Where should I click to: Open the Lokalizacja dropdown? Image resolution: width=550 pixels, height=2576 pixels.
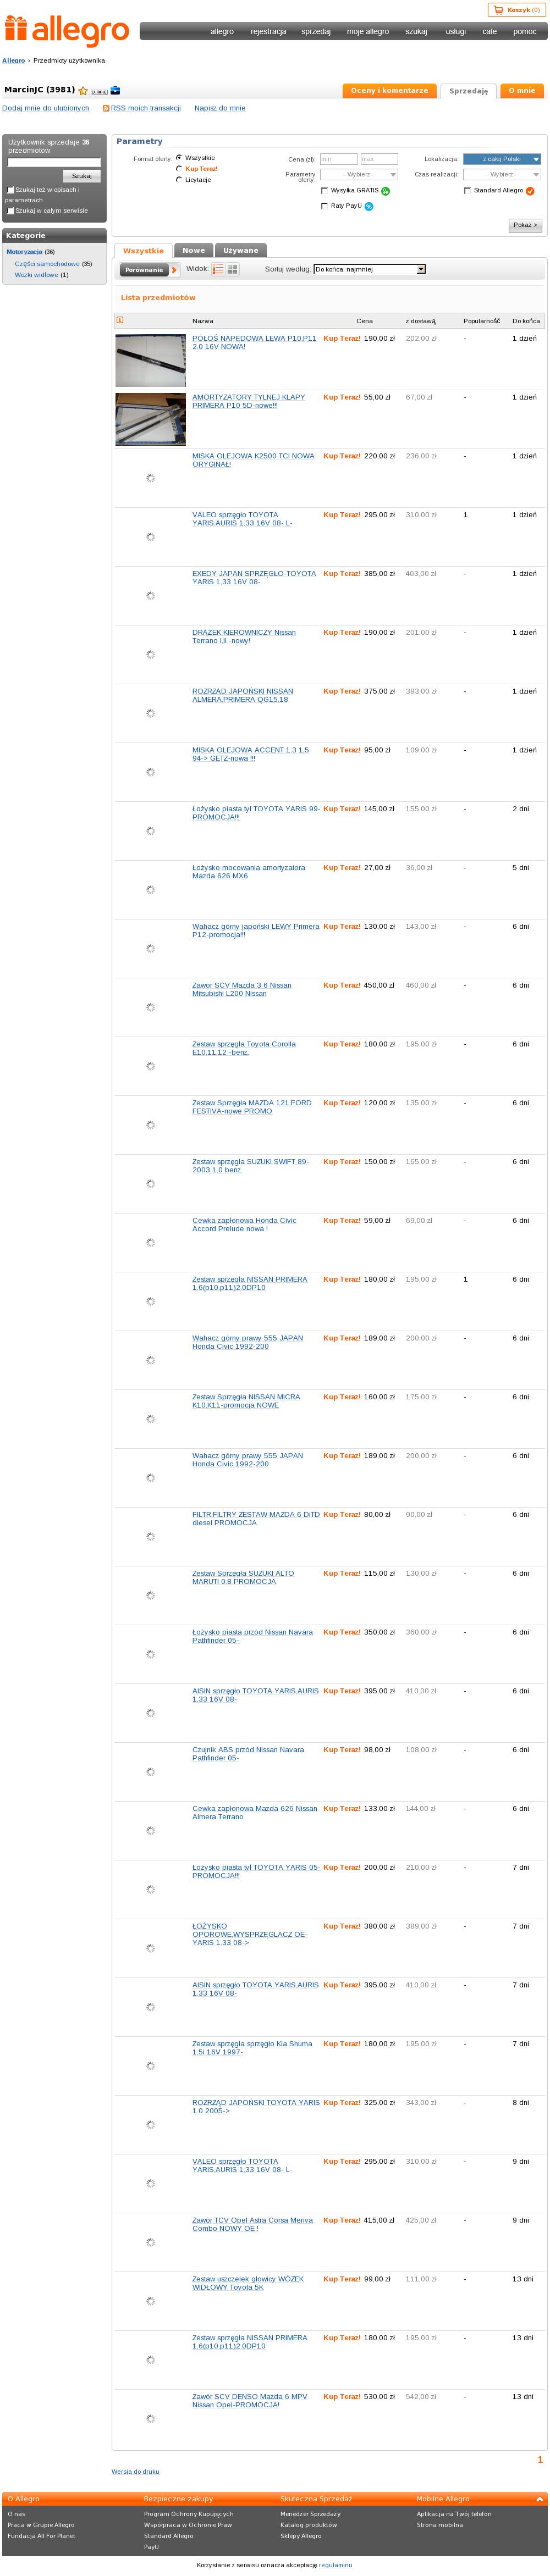pyautogui.click(x=502, y=159)
